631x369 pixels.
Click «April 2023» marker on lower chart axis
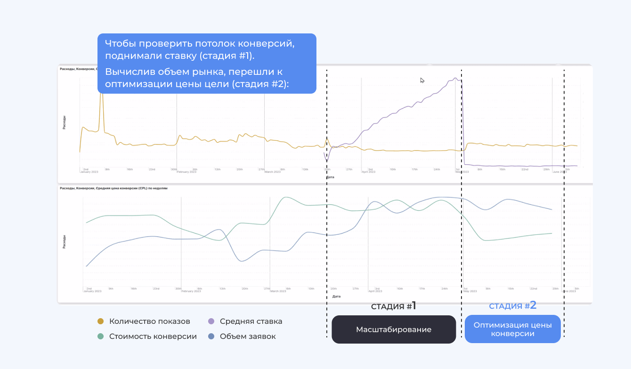(x=376, y=291)
